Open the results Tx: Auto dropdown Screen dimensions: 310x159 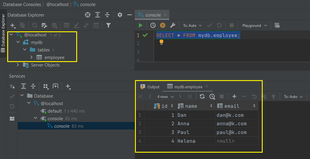293,97
